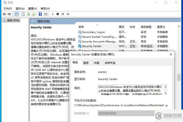
Task: Close the Security Center properties dialog
Action: [x=171, y=54]
